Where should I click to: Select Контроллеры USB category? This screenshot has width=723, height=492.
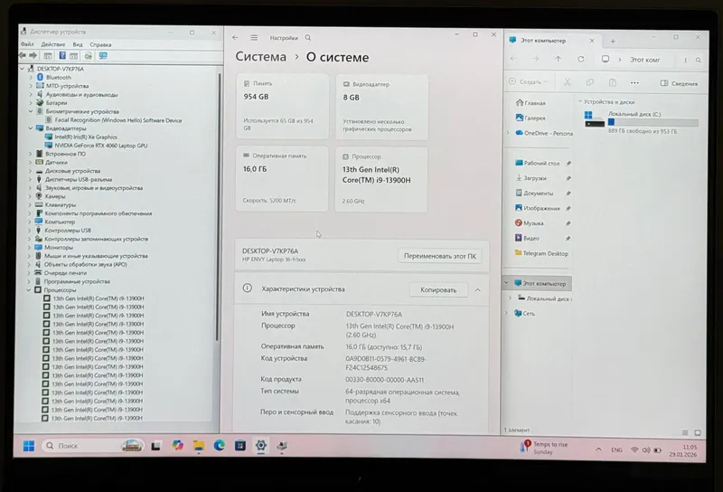[68, 231]
